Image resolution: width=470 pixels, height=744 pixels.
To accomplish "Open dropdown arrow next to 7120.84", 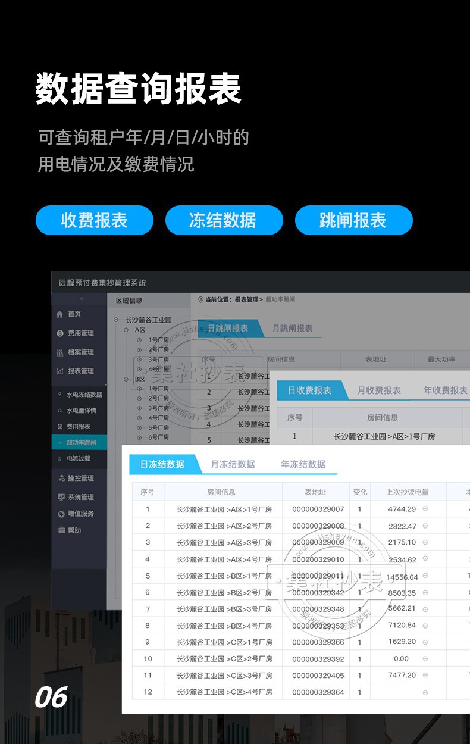I will pos(425,626).
